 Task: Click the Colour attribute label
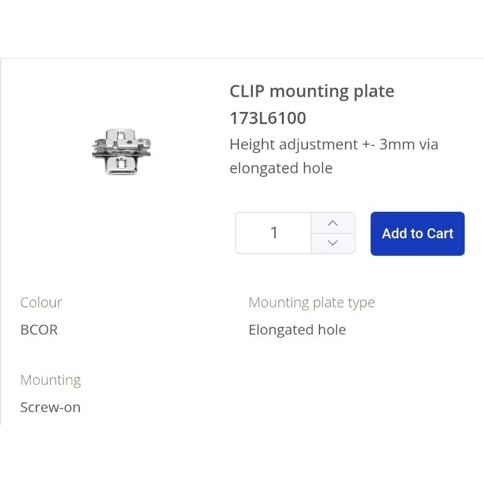click(x=41, y=302)
